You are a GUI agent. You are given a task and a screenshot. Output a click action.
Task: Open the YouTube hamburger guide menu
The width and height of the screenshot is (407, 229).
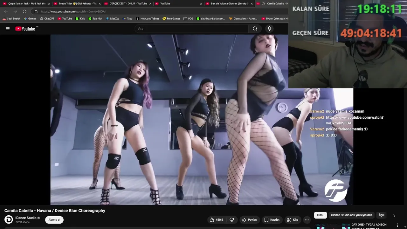pyautogui.click(x=8, y=29)
